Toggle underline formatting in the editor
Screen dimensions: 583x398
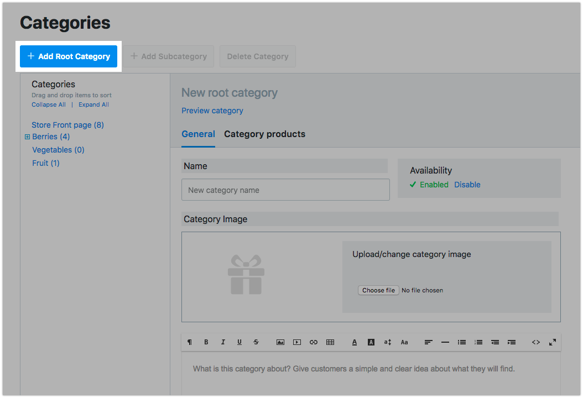[x=240, y=342]
